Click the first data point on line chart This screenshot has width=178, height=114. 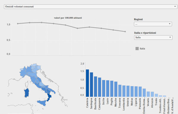18,24
